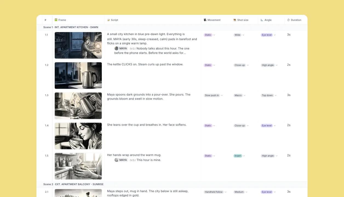Viewport: 344px width, 197px height.
Task: Open Static movement dropdown for shot 1.5
Action: click(x=210, y=156)
